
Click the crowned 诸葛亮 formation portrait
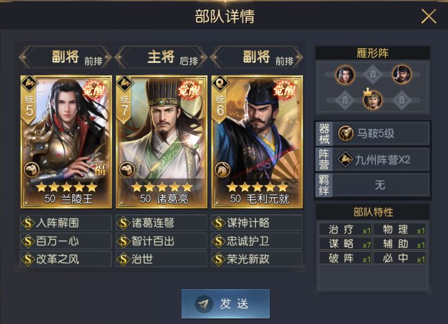(x=373, y=100)
